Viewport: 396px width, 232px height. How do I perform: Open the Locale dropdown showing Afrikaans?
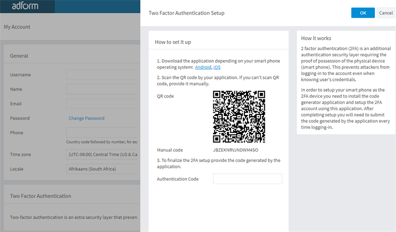coord(102,169)
